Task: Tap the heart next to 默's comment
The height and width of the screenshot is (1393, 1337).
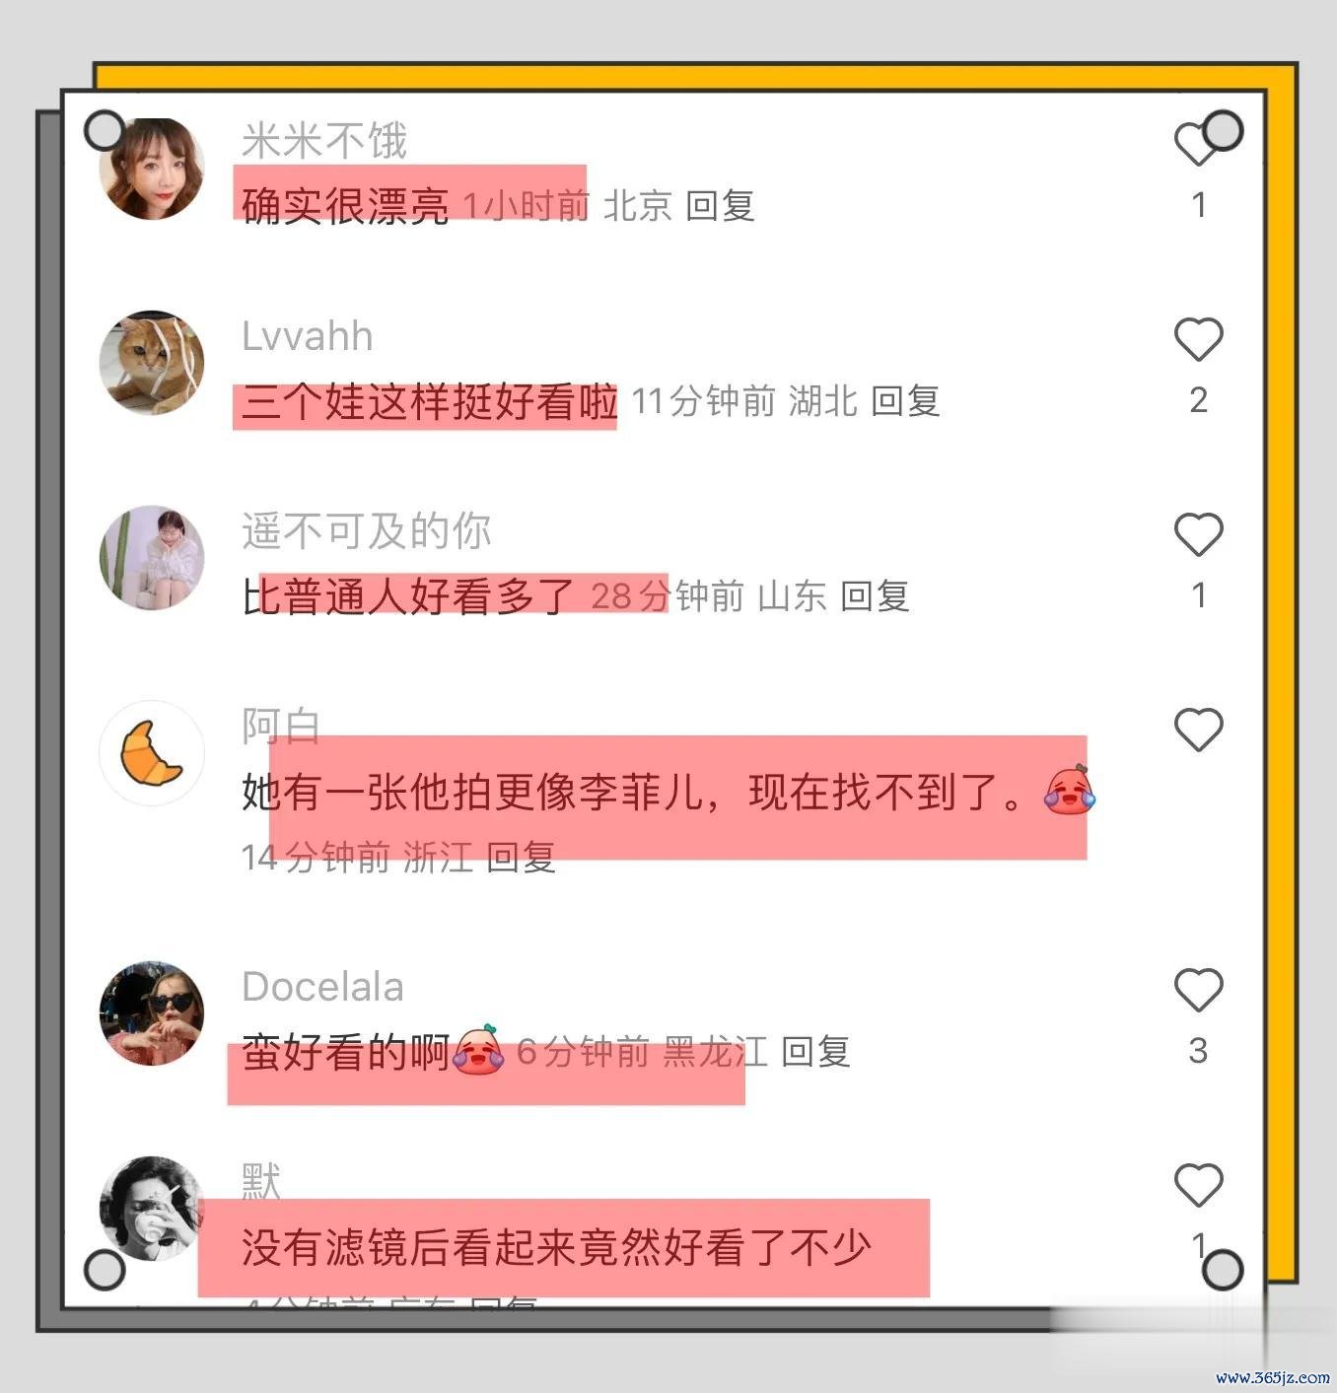Action: point(1198,1185)
